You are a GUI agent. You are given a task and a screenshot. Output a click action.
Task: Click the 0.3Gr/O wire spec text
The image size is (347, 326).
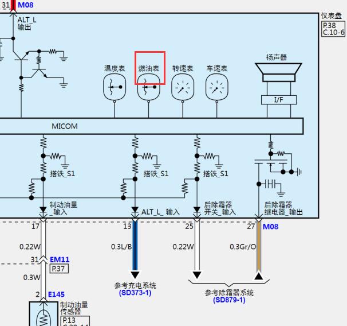(x=243, y=247)
